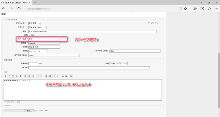Insert wiki page link icon

pyautogui.click(x=62, y=76)
